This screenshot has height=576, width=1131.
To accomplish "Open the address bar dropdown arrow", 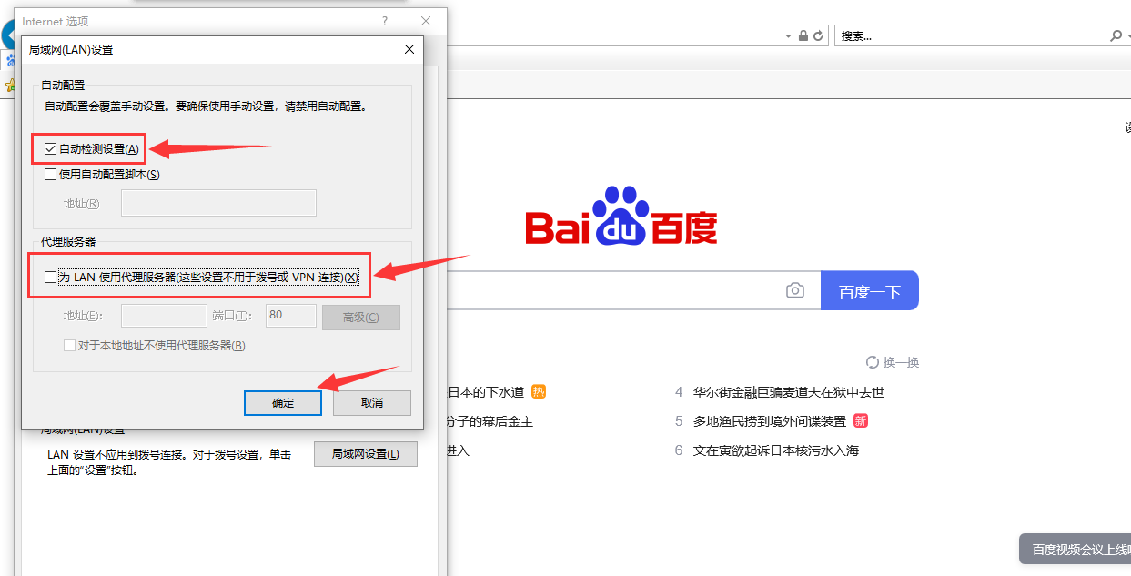I will pyautogui.click(x=788, y=35).
